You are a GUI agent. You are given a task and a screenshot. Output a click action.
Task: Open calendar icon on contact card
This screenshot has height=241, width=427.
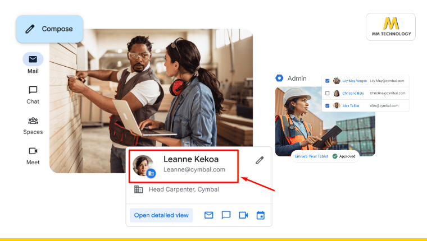261,215
